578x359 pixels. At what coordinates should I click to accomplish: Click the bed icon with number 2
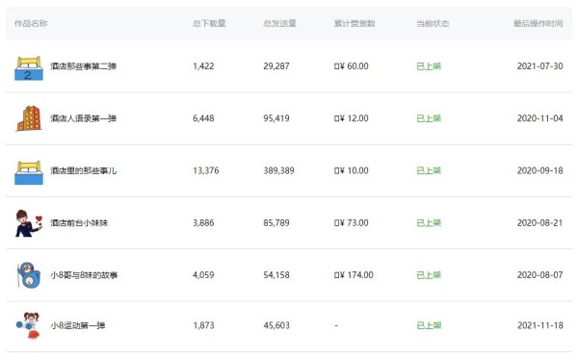coord(29,68)
